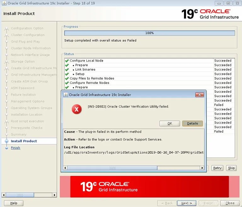Click the main window's Java title icon
This screenshot has width=242, height=207.
tap(4, 3)
